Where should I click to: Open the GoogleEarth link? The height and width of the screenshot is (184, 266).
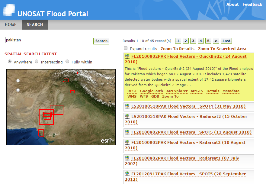click(x=152, y=91)
